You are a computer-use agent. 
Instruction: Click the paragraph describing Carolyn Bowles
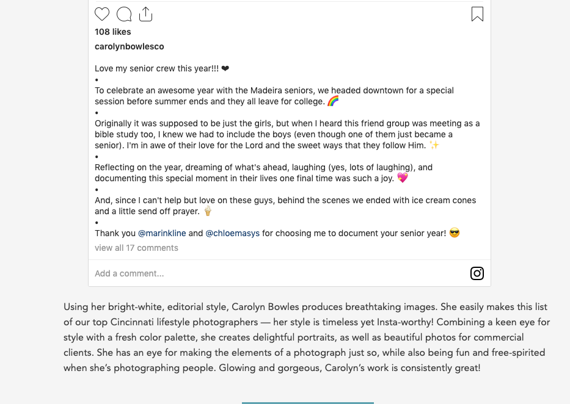pyautogui.click(x=307, y=337)
